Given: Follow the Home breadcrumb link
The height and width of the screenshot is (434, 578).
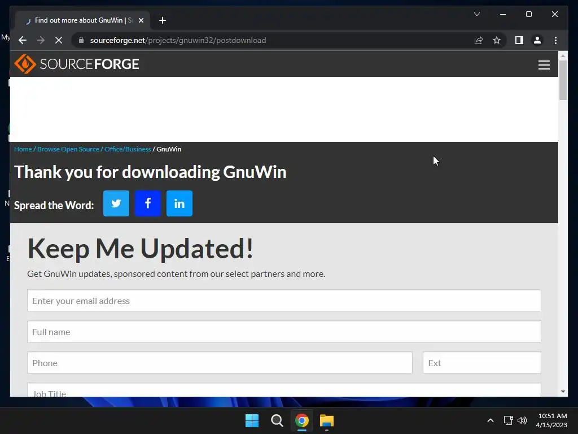Looking at the screenshot, I should point(23,149).
